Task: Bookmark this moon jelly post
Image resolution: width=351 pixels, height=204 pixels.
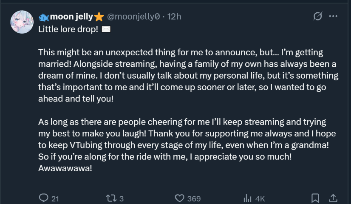Action: pyautogui.click(x=315, y=198)
